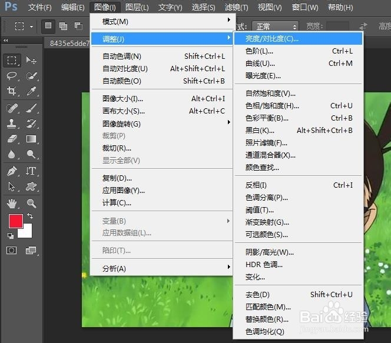Viewport: 391px width, 343px height.
Task: Open the style dropdown showing 正常
Action: 276,26
